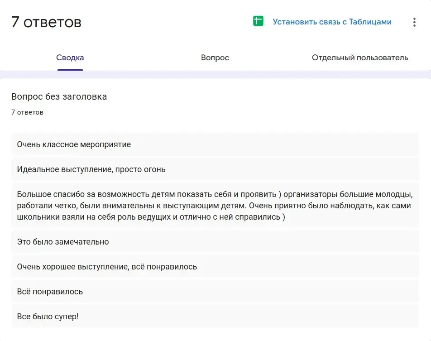Open the Отдельный пользователь tab

tap(360, 58)
